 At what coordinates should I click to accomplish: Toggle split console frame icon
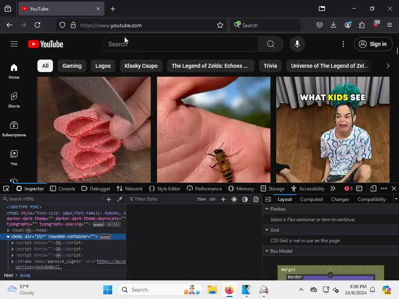[x=359, y=189]
